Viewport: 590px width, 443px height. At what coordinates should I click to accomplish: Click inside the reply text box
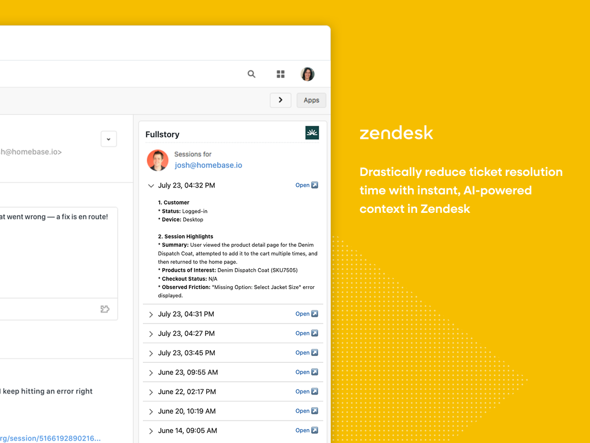(59, 253)
